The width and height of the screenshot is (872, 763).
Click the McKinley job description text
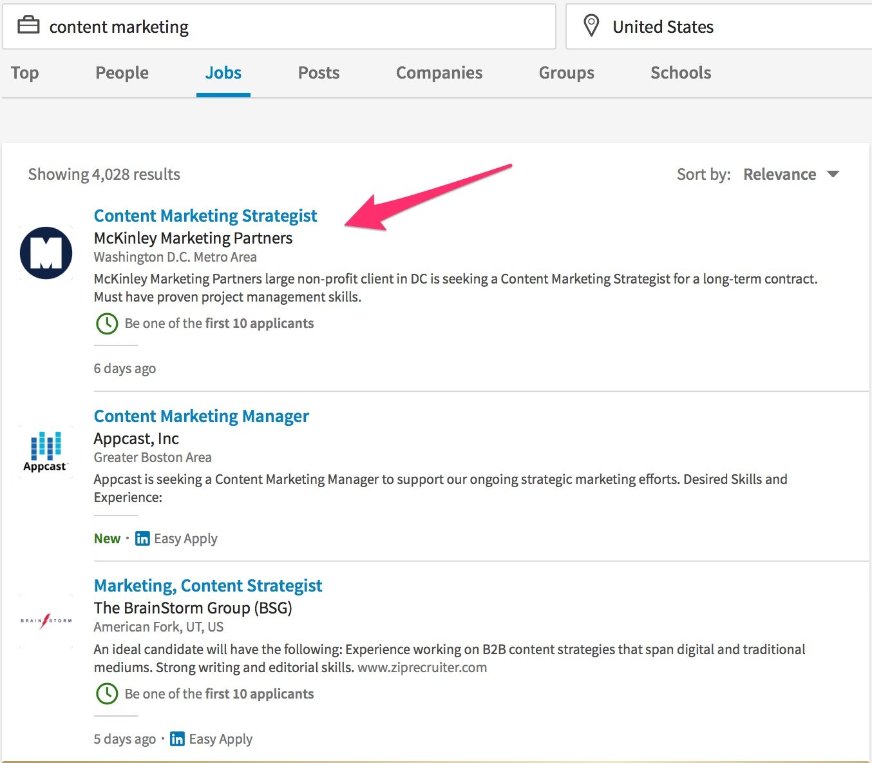pyautogui.click(x=456, y=288)
